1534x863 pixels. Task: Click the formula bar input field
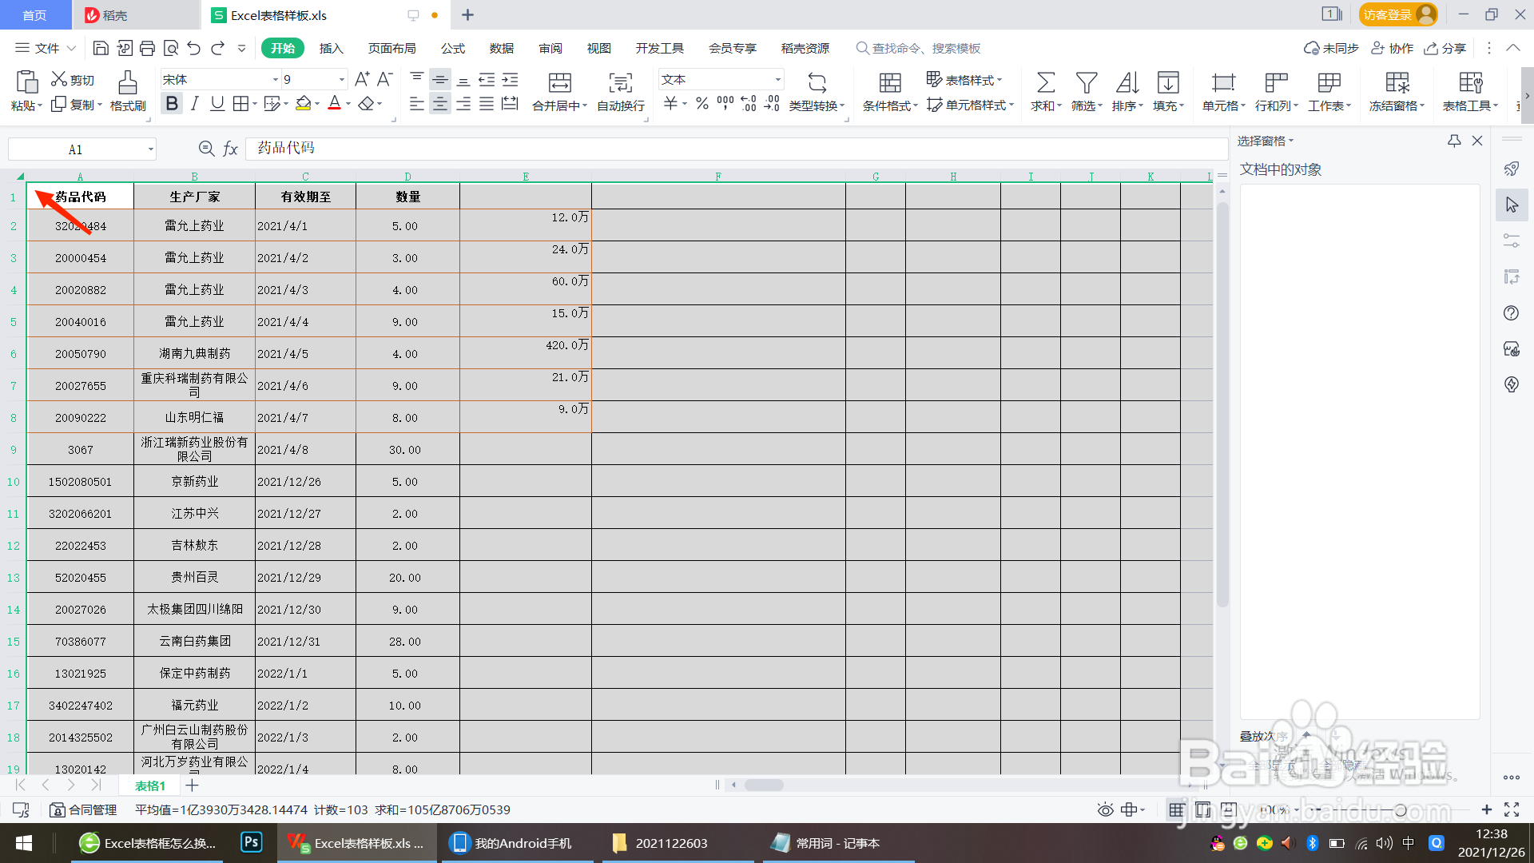(719, 149)
